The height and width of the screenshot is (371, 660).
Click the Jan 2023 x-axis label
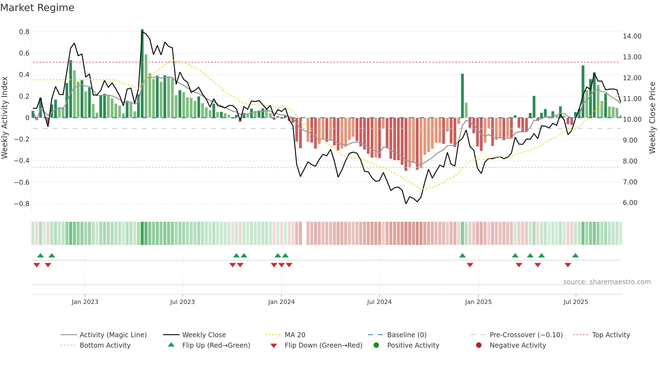(x=85, y=302)
